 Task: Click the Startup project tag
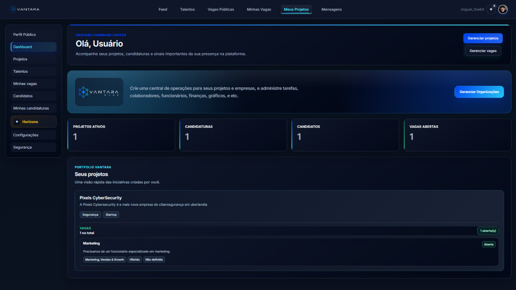click(x=111, y=215)
